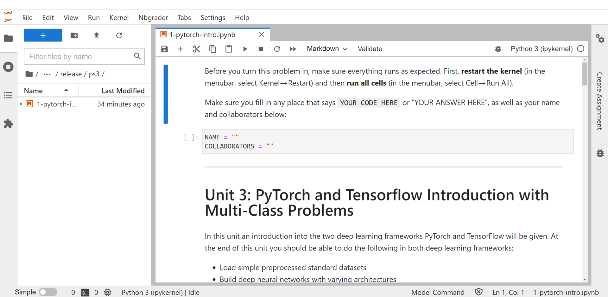The width and height of the screenshot is (608, 297).
Task: Paste cell from clipboard
Action: [x=229, y=49]
